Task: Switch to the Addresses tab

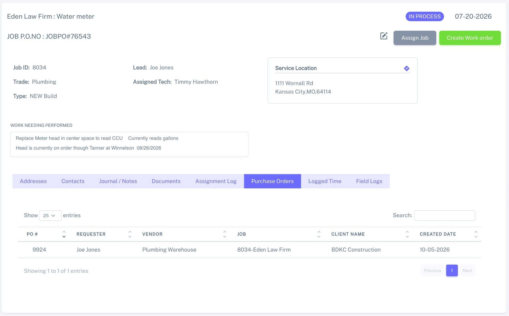Action: click(33, 181)
